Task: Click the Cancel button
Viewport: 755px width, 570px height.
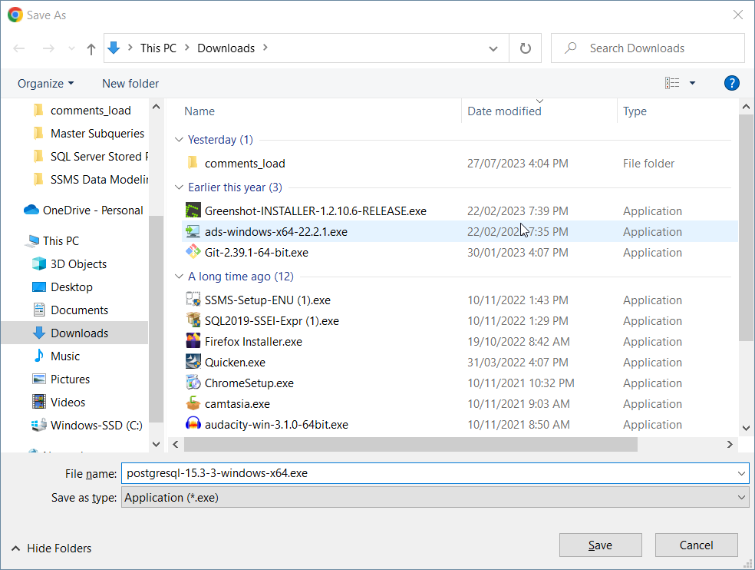Action: [696, 545]
